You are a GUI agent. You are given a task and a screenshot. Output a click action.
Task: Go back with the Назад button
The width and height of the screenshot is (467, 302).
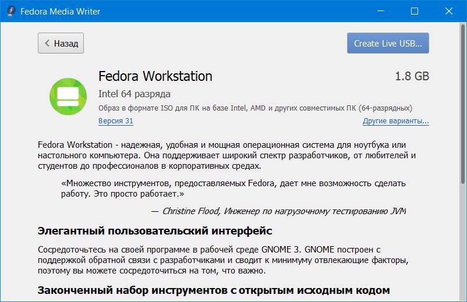(61, 43)
